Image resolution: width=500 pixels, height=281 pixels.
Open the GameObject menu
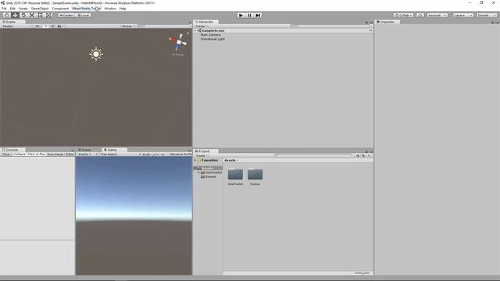(x=40, y=9)
